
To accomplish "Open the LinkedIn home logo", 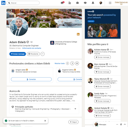I will click(x=3, y=3).
